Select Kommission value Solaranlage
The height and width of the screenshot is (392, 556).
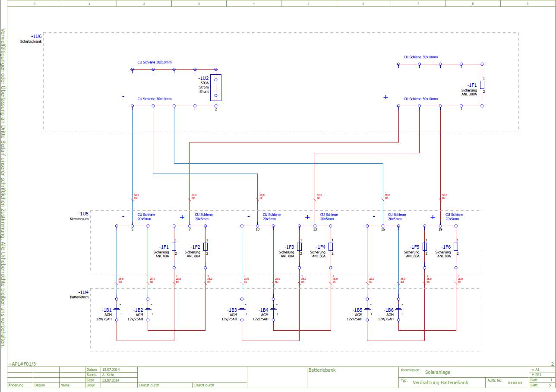438,372
